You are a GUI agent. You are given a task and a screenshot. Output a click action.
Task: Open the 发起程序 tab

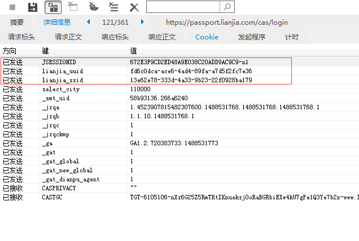click(x=252, y=37)
